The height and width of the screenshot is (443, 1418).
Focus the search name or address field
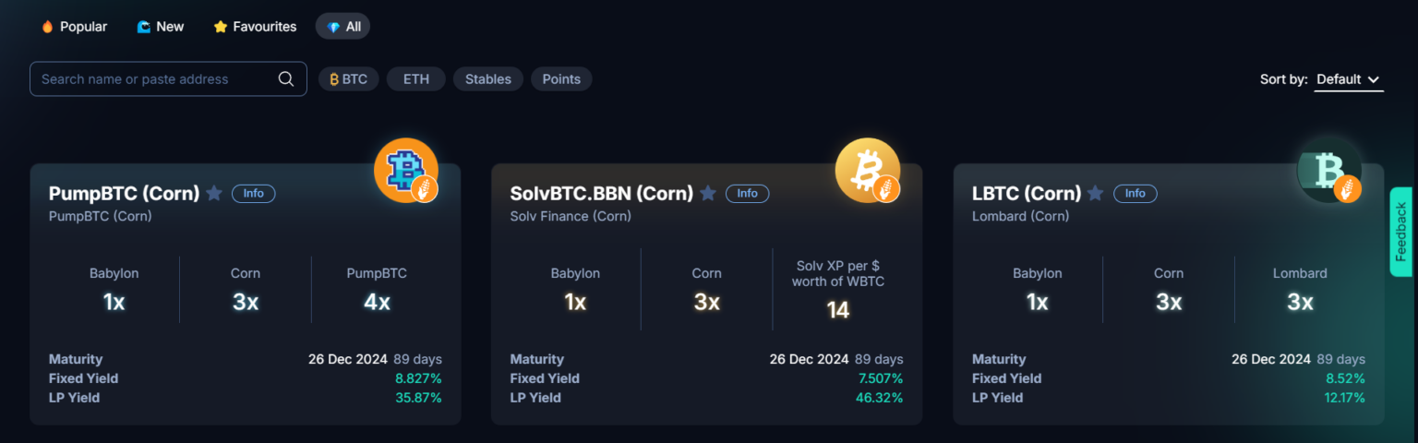point(152,79)
